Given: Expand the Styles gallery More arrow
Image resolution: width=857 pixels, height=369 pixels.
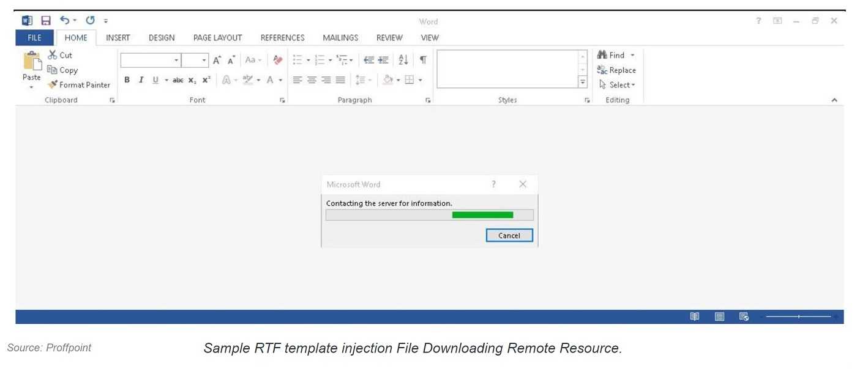Looking at the screenshot, I should click(583, 82).
